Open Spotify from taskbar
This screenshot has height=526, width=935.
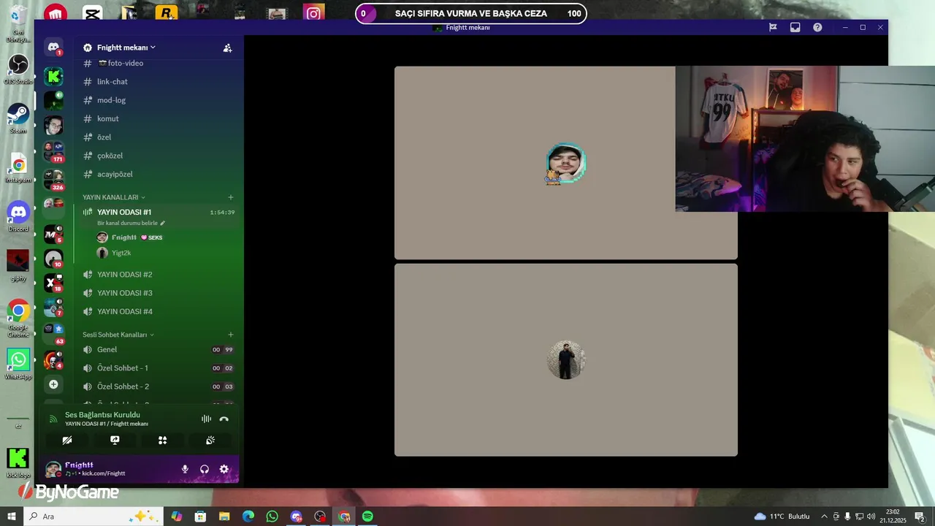pos(367,517)
